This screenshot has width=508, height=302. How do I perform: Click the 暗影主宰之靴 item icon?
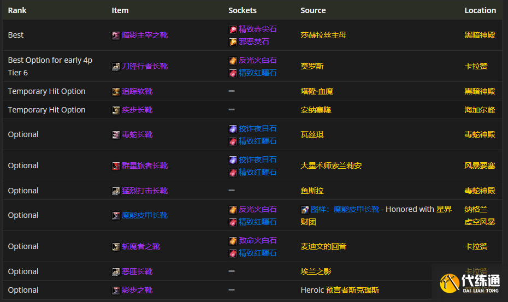[x=116, y=35]
